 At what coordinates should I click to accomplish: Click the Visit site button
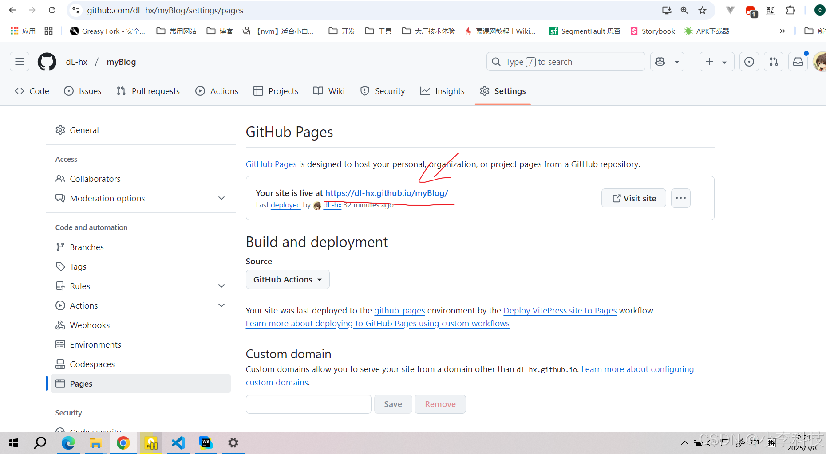pyautogui.click(x=634, y=198)
